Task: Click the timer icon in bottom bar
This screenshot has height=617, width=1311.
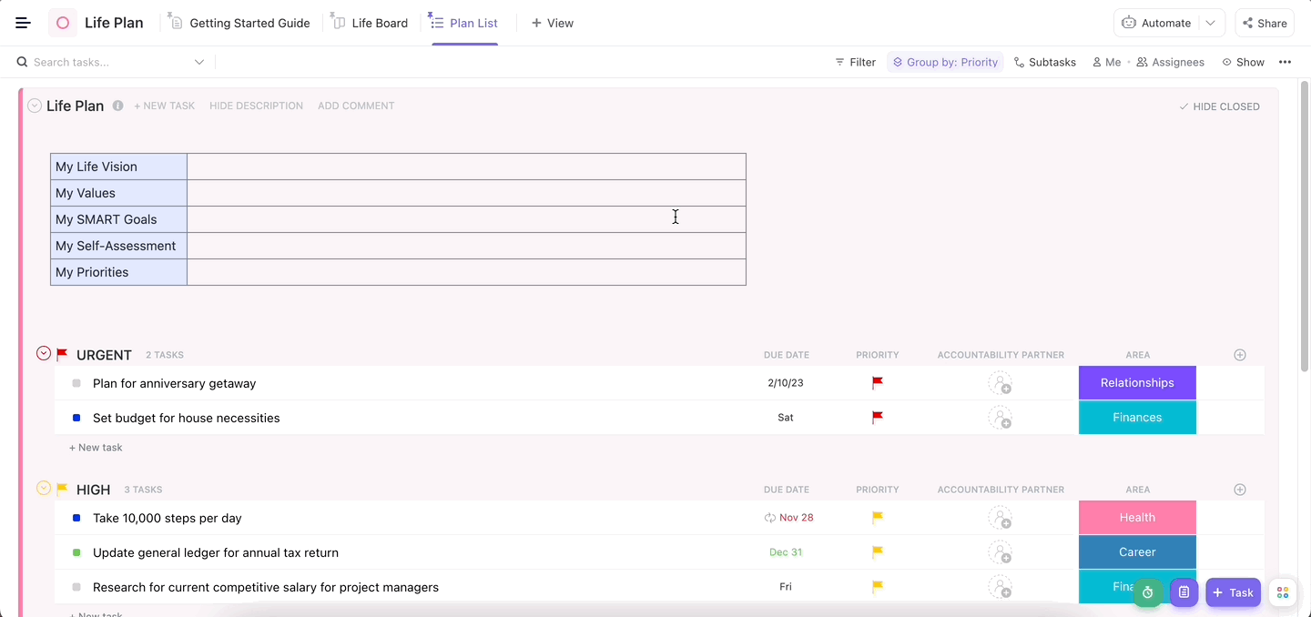Action: click(x=1147, y=592)
